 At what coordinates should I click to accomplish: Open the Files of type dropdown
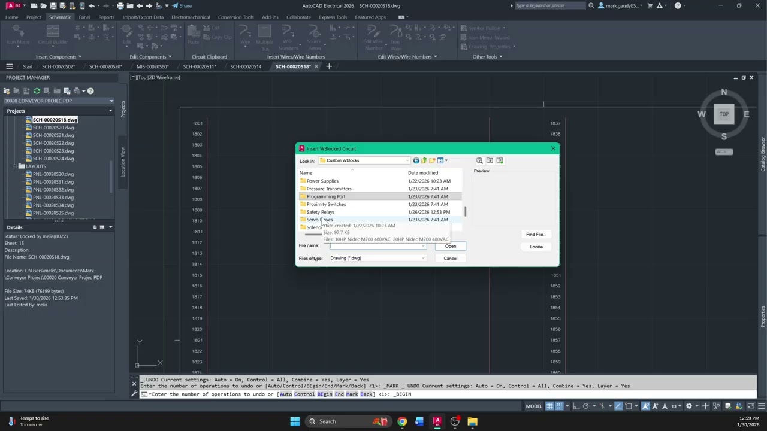click(x=423, y=258)
